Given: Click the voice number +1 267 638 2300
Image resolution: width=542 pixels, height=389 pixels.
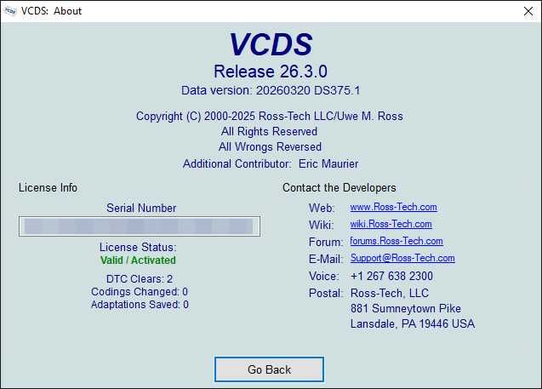Looking at the screenshot, I should (x=391, y=276).
